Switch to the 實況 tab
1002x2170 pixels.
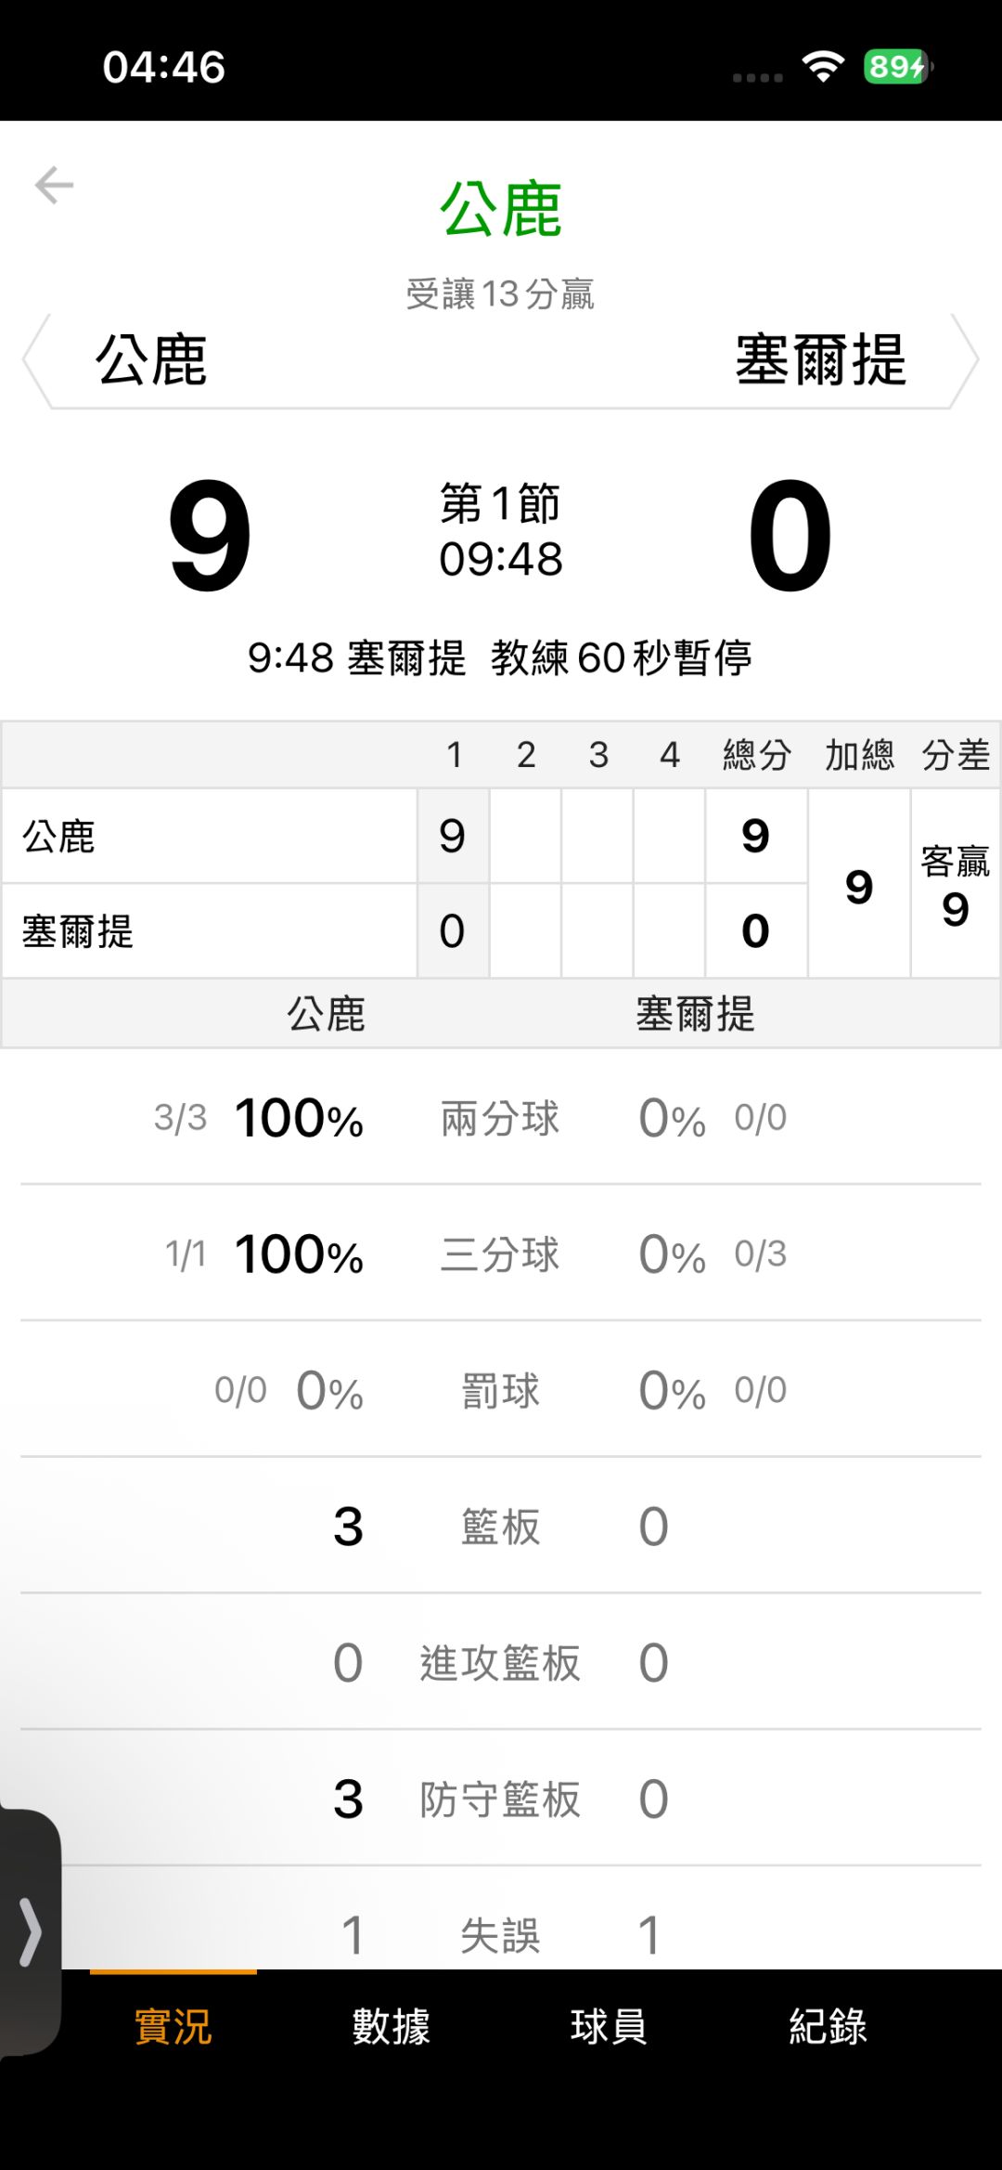(173, 2025)
